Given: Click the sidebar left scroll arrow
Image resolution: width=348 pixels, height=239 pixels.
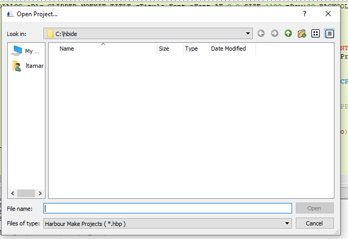Looking at the screenshot, I should click(13, 193).
